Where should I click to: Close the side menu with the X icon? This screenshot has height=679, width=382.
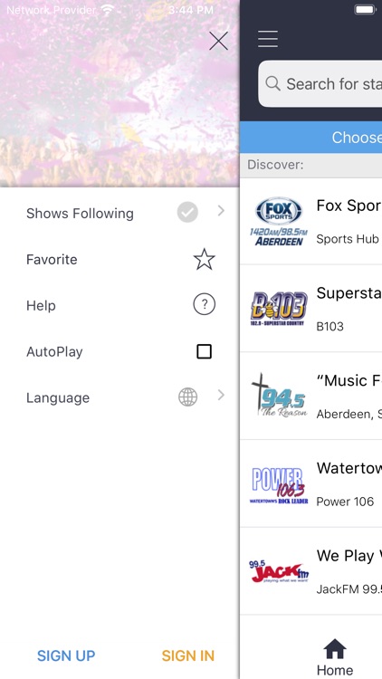219,41
